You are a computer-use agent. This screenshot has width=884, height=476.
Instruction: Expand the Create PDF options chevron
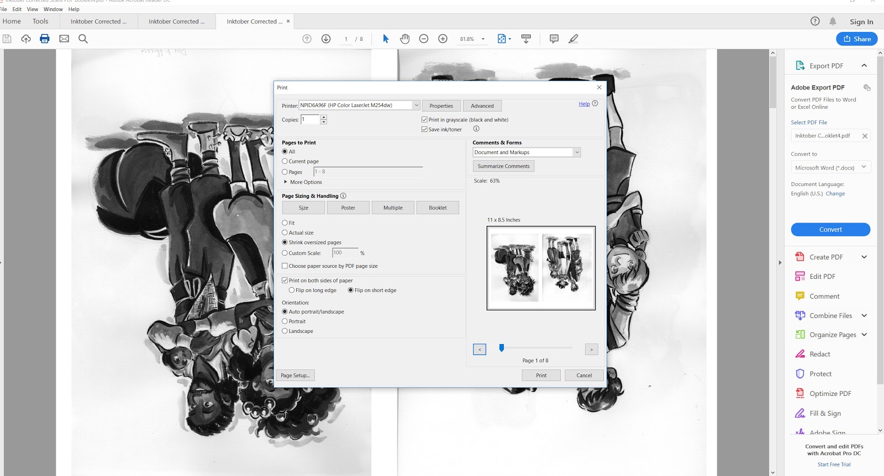864,257
